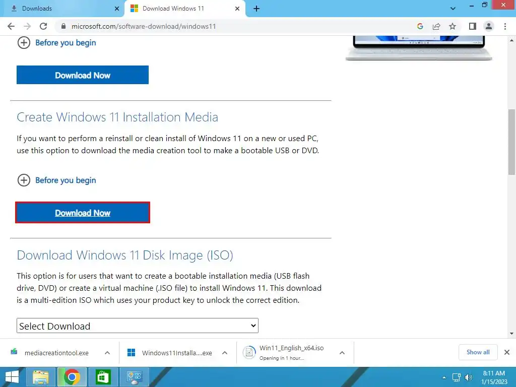Show hidden system tray icons
Screen dimensions: 516x387
444,377
